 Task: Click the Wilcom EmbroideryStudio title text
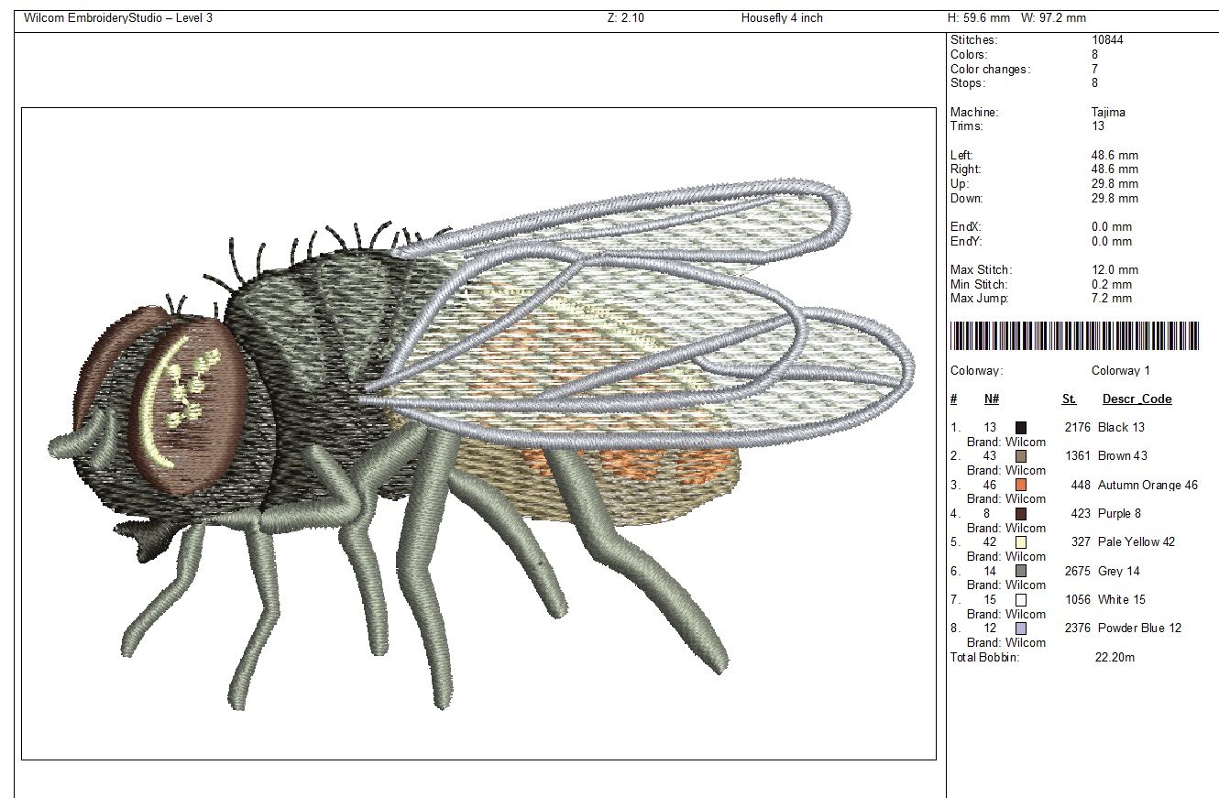[x=118, y=18]
